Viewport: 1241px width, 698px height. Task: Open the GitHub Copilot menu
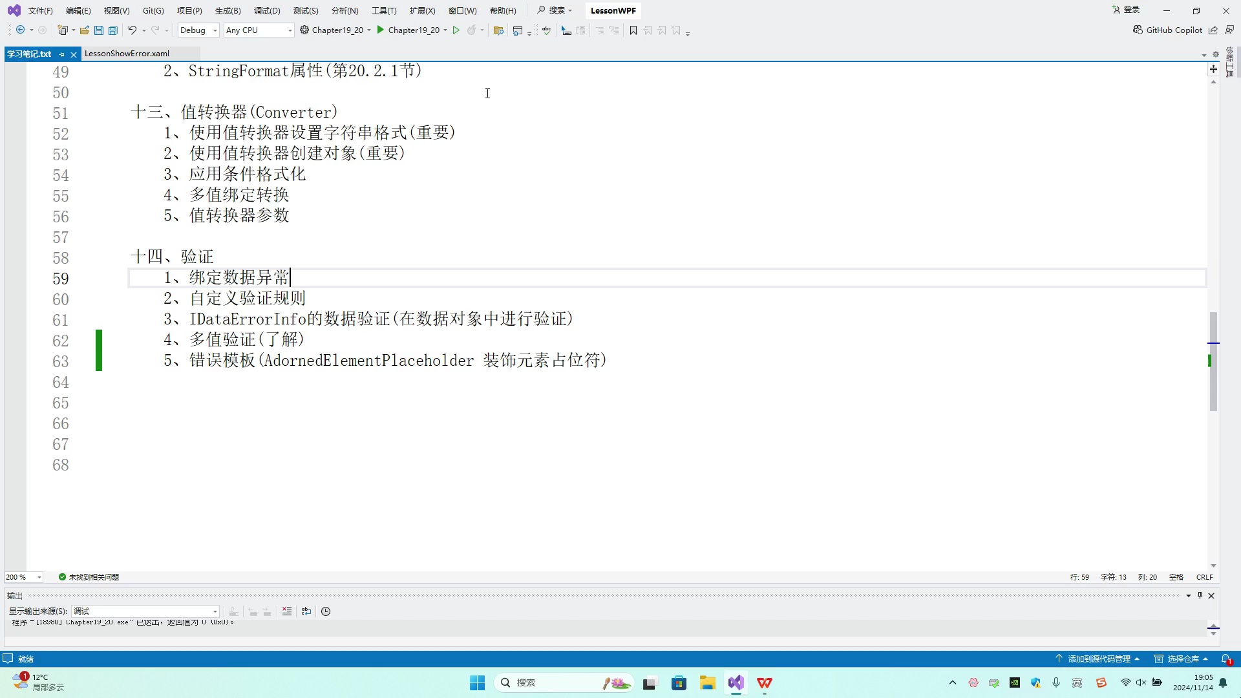(1168, 30)
